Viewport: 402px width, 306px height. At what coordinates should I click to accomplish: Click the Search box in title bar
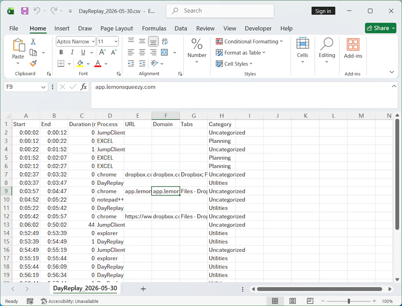click(220, 11)
